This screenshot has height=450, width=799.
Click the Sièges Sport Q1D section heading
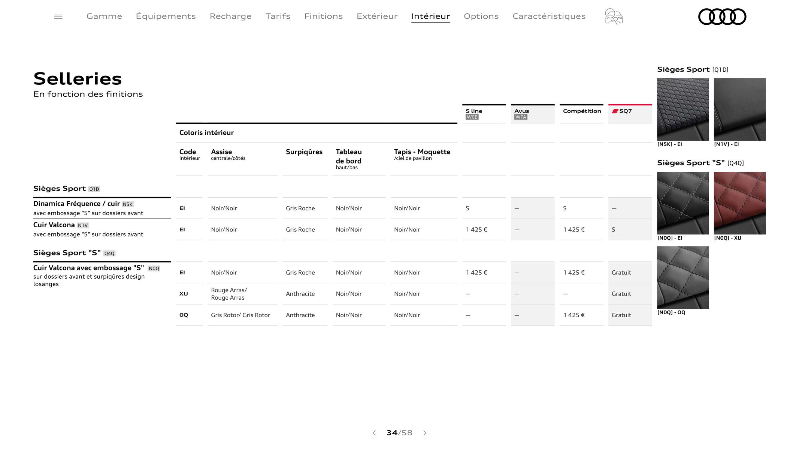tap(67, 189)
